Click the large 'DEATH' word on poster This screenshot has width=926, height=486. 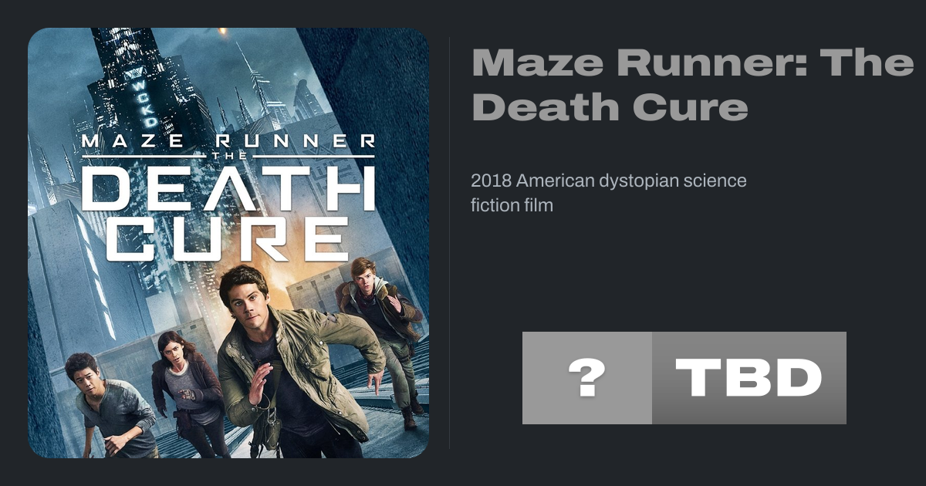(228, 187)
